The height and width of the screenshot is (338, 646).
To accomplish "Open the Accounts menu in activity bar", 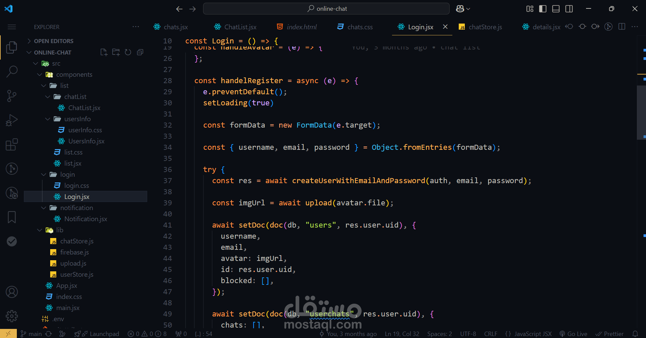I will (x=12, y=292).
